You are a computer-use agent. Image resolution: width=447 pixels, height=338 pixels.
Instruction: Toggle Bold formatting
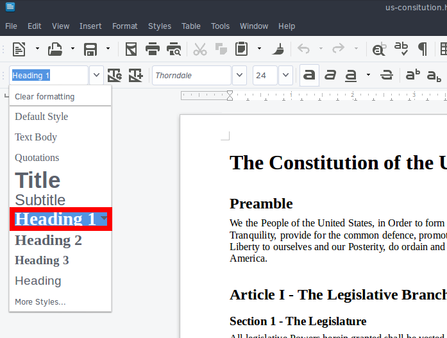309,75
